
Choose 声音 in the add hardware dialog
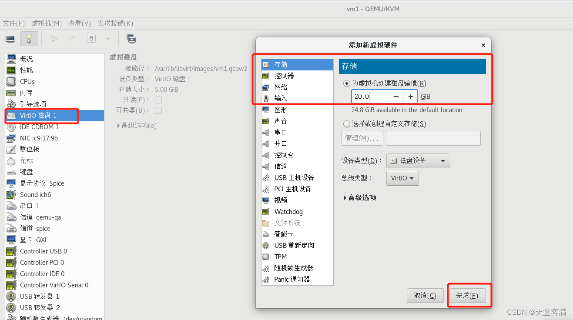[297, 121]
